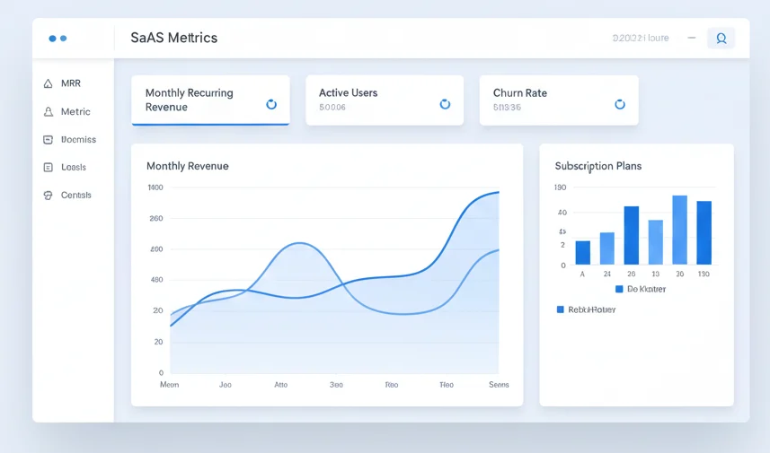Click refresh icon on Active Users card
770x453 pixels.
(x=444, y=104)
